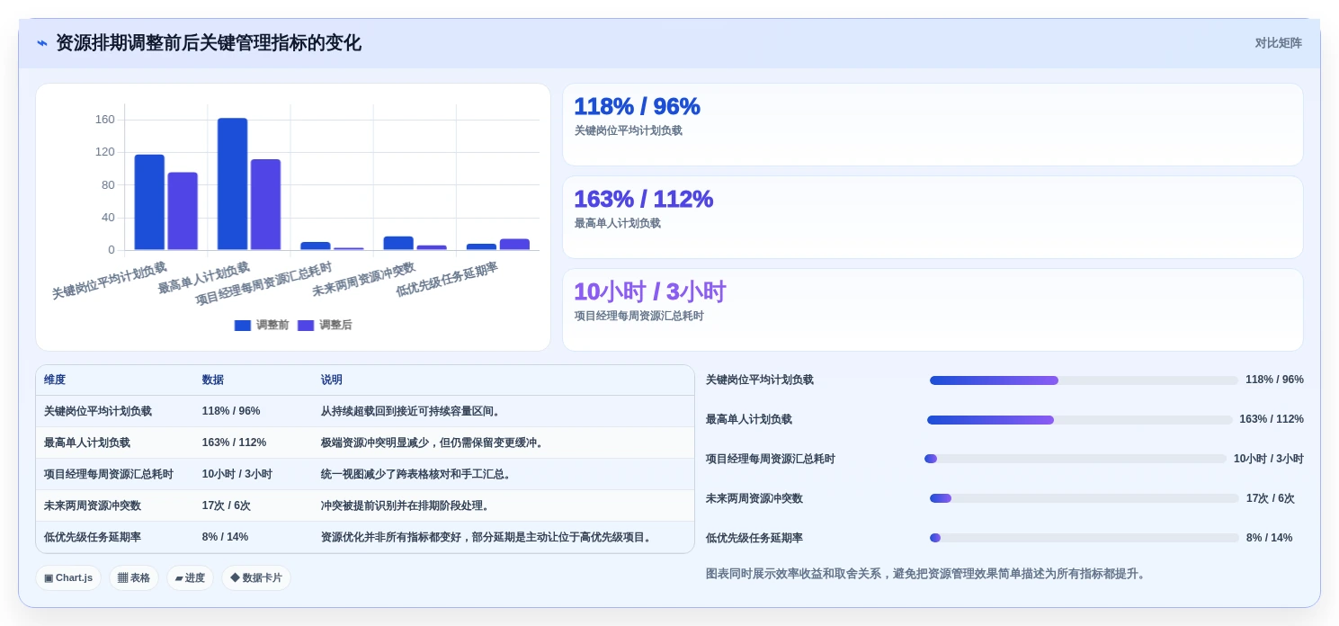Click table cell 关键岗位平均计划负载
This screenshot has width=1339, height=626.
pyautogui.click(x=98, y=411)
